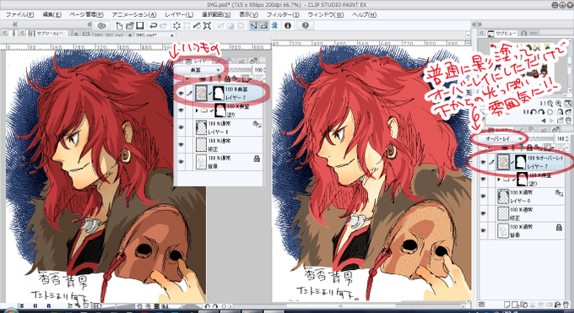This screenshot has height=313, width=574.
Task: Click the Scale/Rotate transform icon
Action: click(x=207, y=25)
